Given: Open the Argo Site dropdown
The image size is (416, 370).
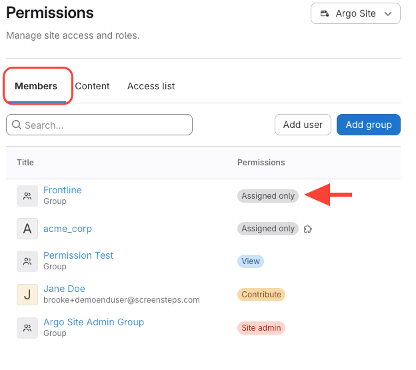Looking at the screenshot, I should pyautogui.click(x=355, y=13).
